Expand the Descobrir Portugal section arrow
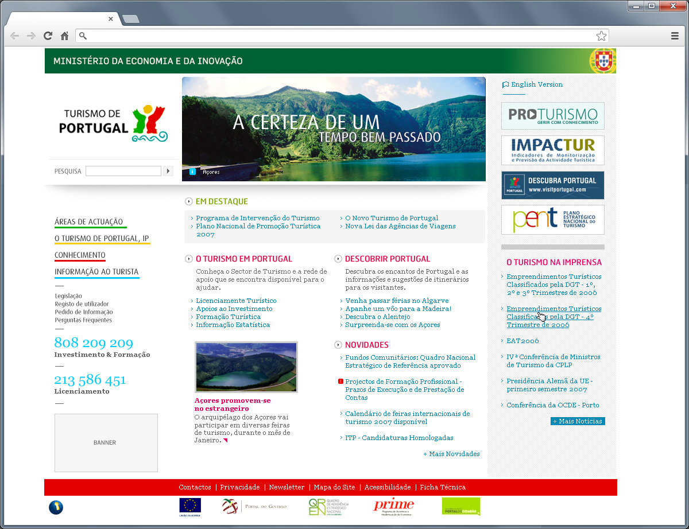 click(338, 259)
